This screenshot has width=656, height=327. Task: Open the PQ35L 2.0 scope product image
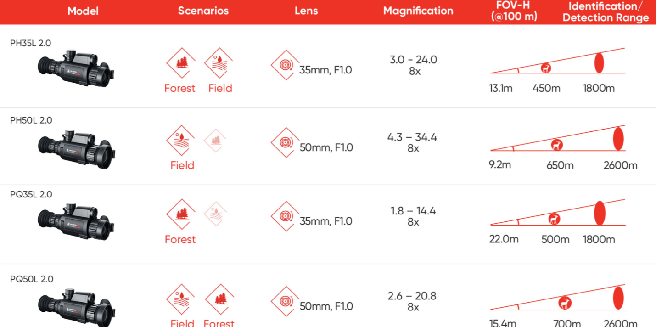point(76,221)
